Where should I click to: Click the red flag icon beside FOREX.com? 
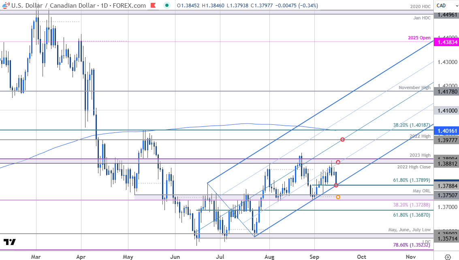[153, 5]
